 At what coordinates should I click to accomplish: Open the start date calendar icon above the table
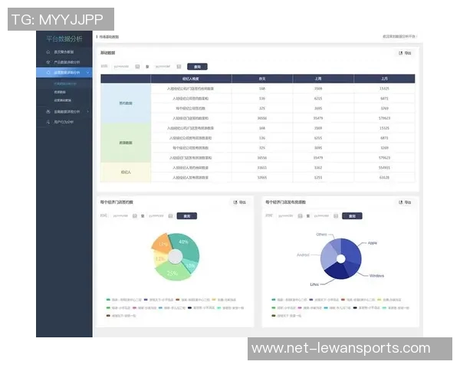click(x=137, y=67)
